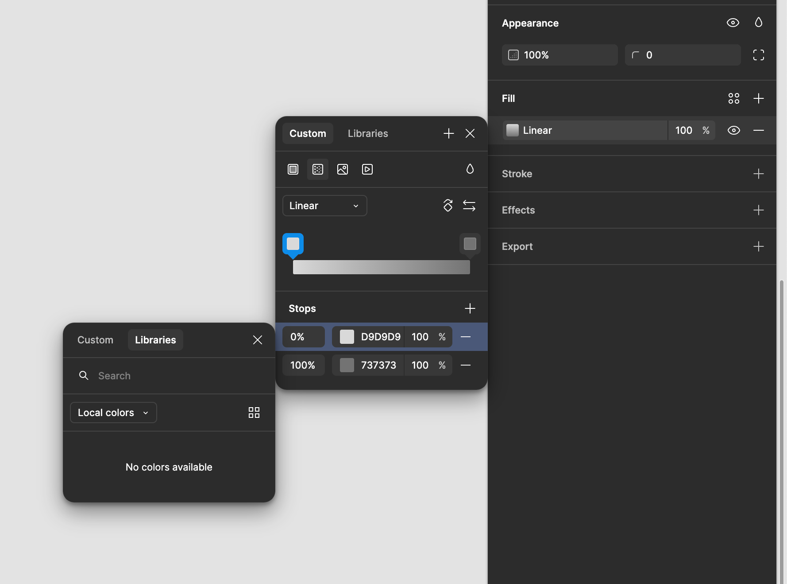Create style with plus icon in gradient picker

[449, 133]
